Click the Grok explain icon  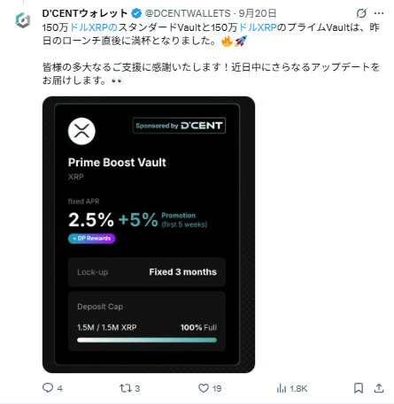click(x=361, y=13)
